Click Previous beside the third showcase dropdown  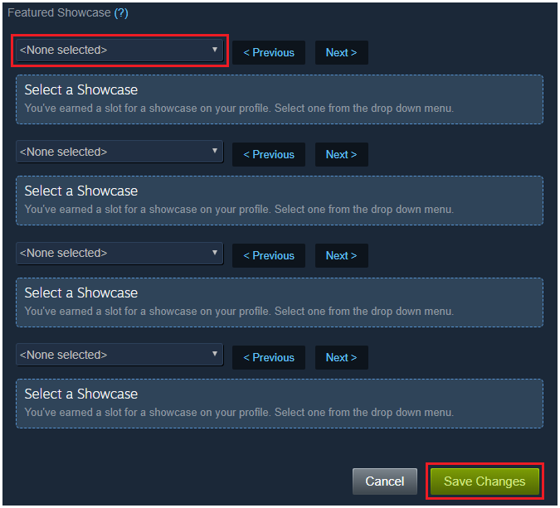[x=269, y=256]
